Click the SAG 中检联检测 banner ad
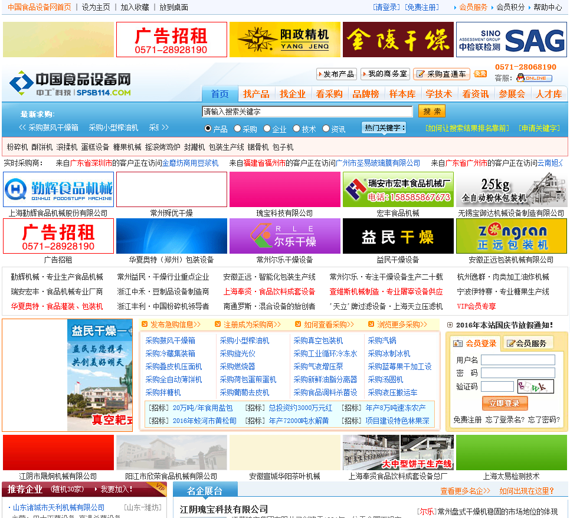The width and height of the screenshot is (570, 518). coord(511,40)
